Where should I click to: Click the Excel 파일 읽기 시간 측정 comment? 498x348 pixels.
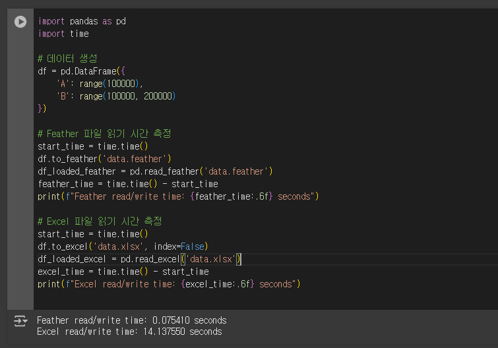tap(100, 221)
